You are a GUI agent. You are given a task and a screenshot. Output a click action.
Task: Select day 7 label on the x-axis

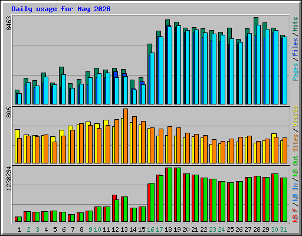[73, 230]
